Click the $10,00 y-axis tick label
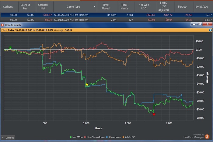Image resolution: width=213 pixels, height=143 pixels. [x=199, y=41]
